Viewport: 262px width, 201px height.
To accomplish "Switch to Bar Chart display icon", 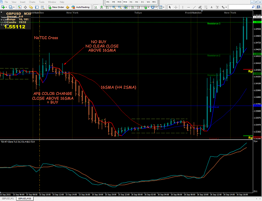I will click(x=96, y=7).
